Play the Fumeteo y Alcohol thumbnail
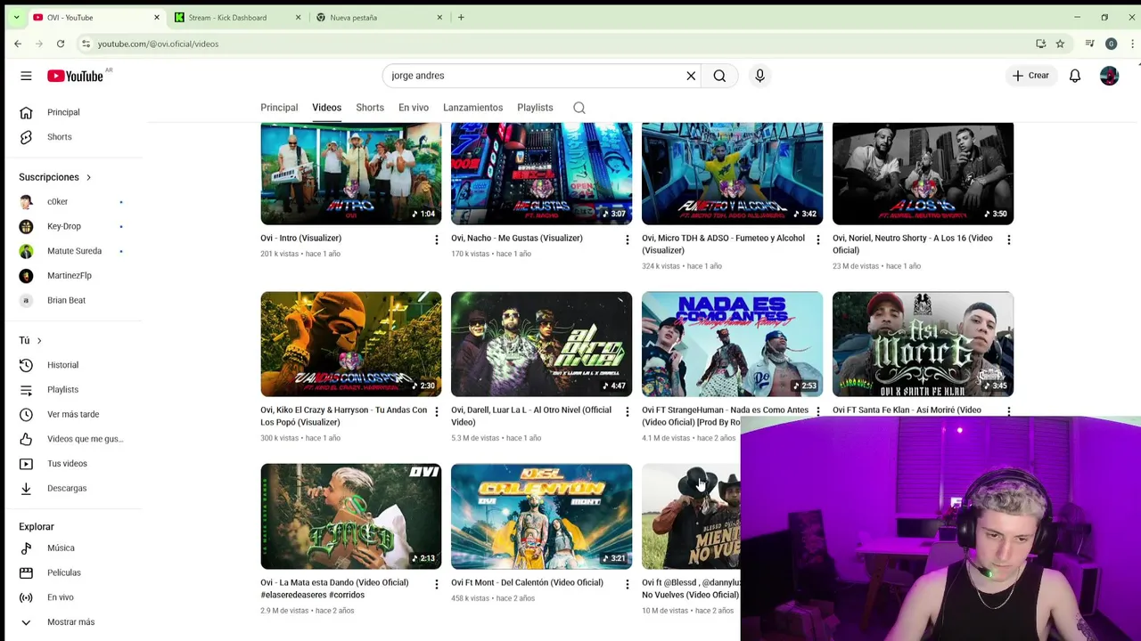The width and height of the screenshot is (1141, 641). (732, 174)
